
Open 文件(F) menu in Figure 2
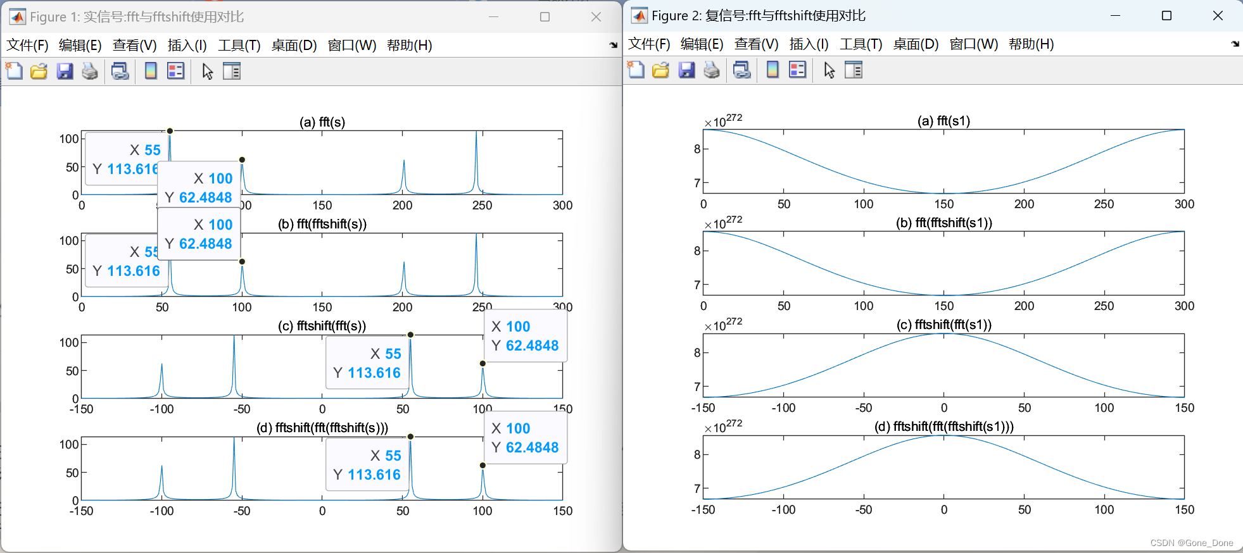coord(650,44)
